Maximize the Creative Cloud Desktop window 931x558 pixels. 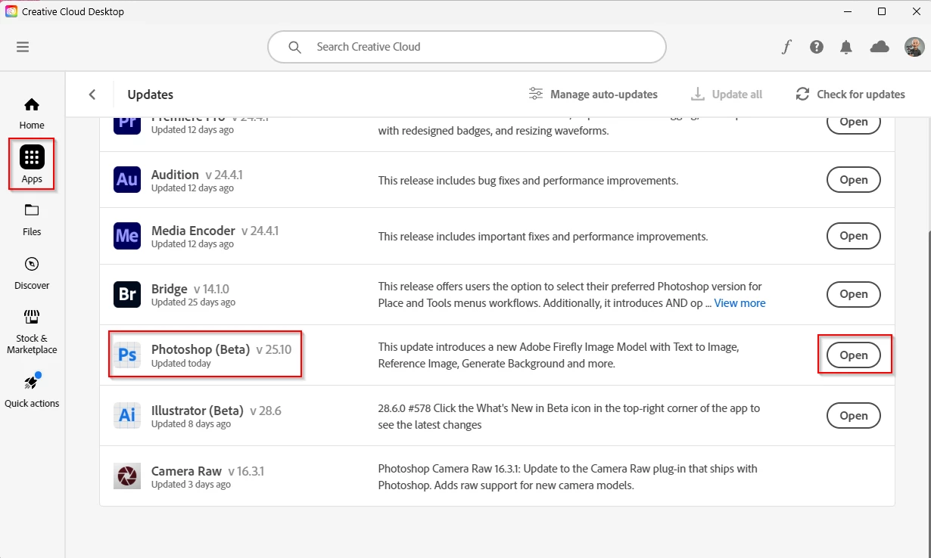tap(882, 11)
